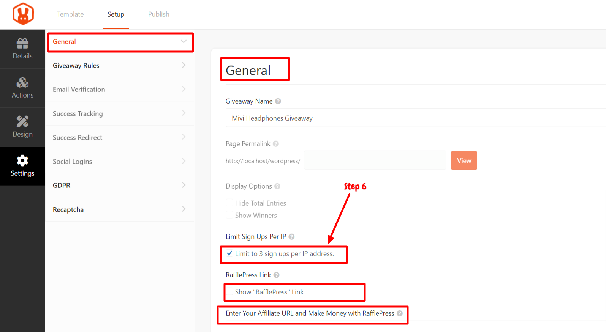
Task: Switch to the Template tab
Action: [70, 14]
